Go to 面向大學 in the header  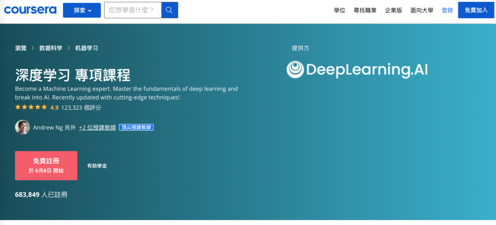(x=422, y=11)
